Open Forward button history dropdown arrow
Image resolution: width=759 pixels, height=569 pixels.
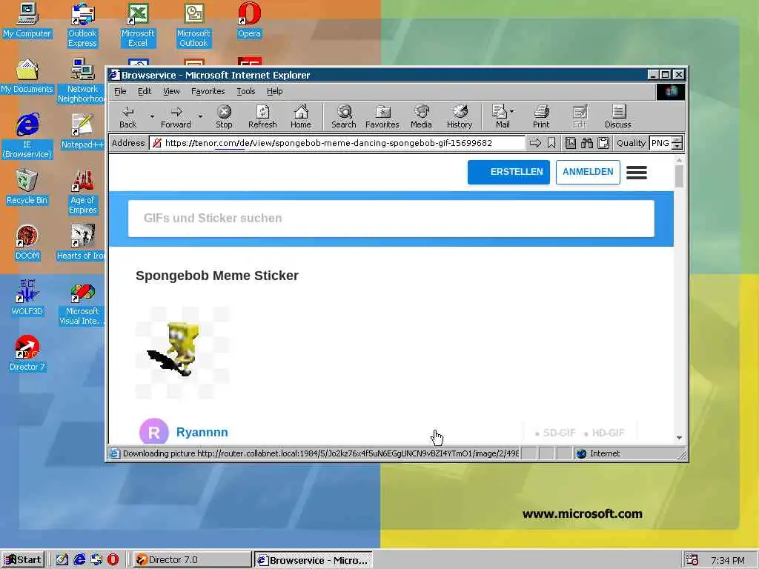[200, 116]
